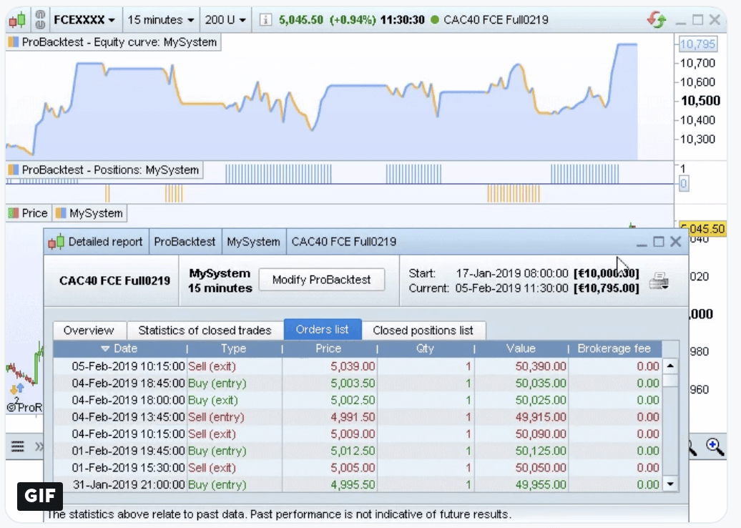Sort by the Price column header

tap(329, 348)
